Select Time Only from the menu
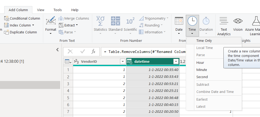 [204, 41]
